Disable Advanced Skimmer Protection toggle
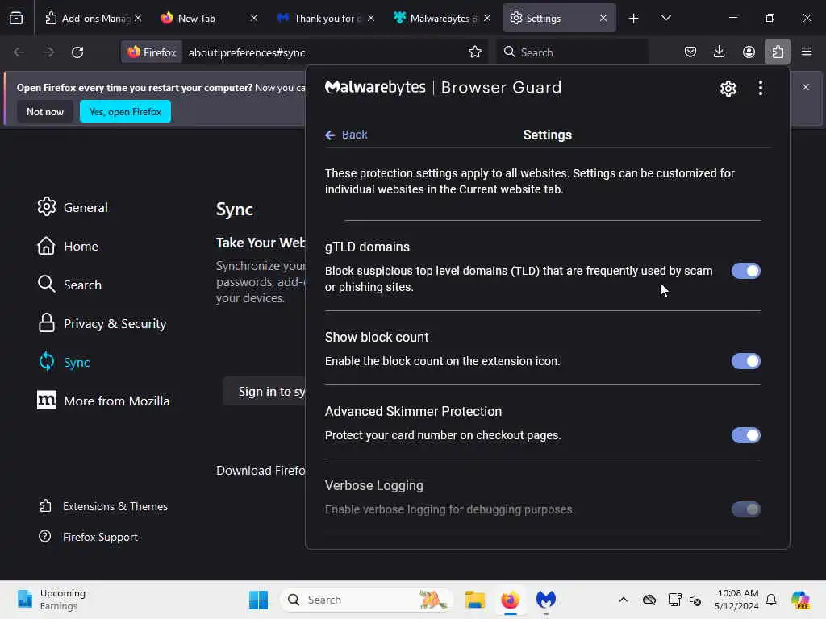The width and height of the screenshot is (826, 619). pos(745,435)
